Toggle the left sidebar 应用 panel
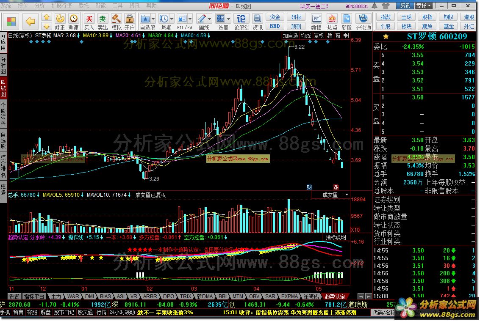The width and height of the screenshot is (480, 321). (x=3, y=42)
